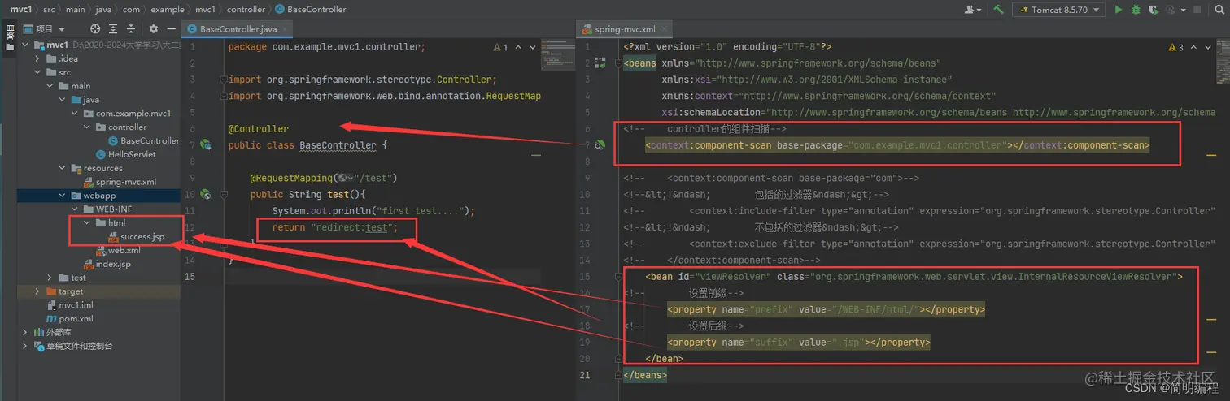The height and width of the screenshot is (401, 1230).
Task: Go to next warning in BaseController editor
Action: tap(531, 48)
